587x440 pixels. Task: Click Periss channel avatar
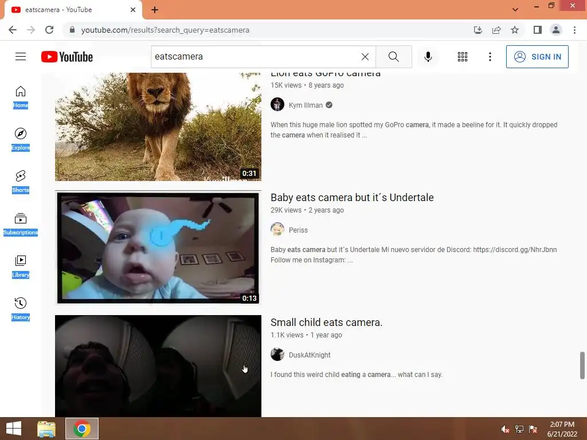point(277,229)
